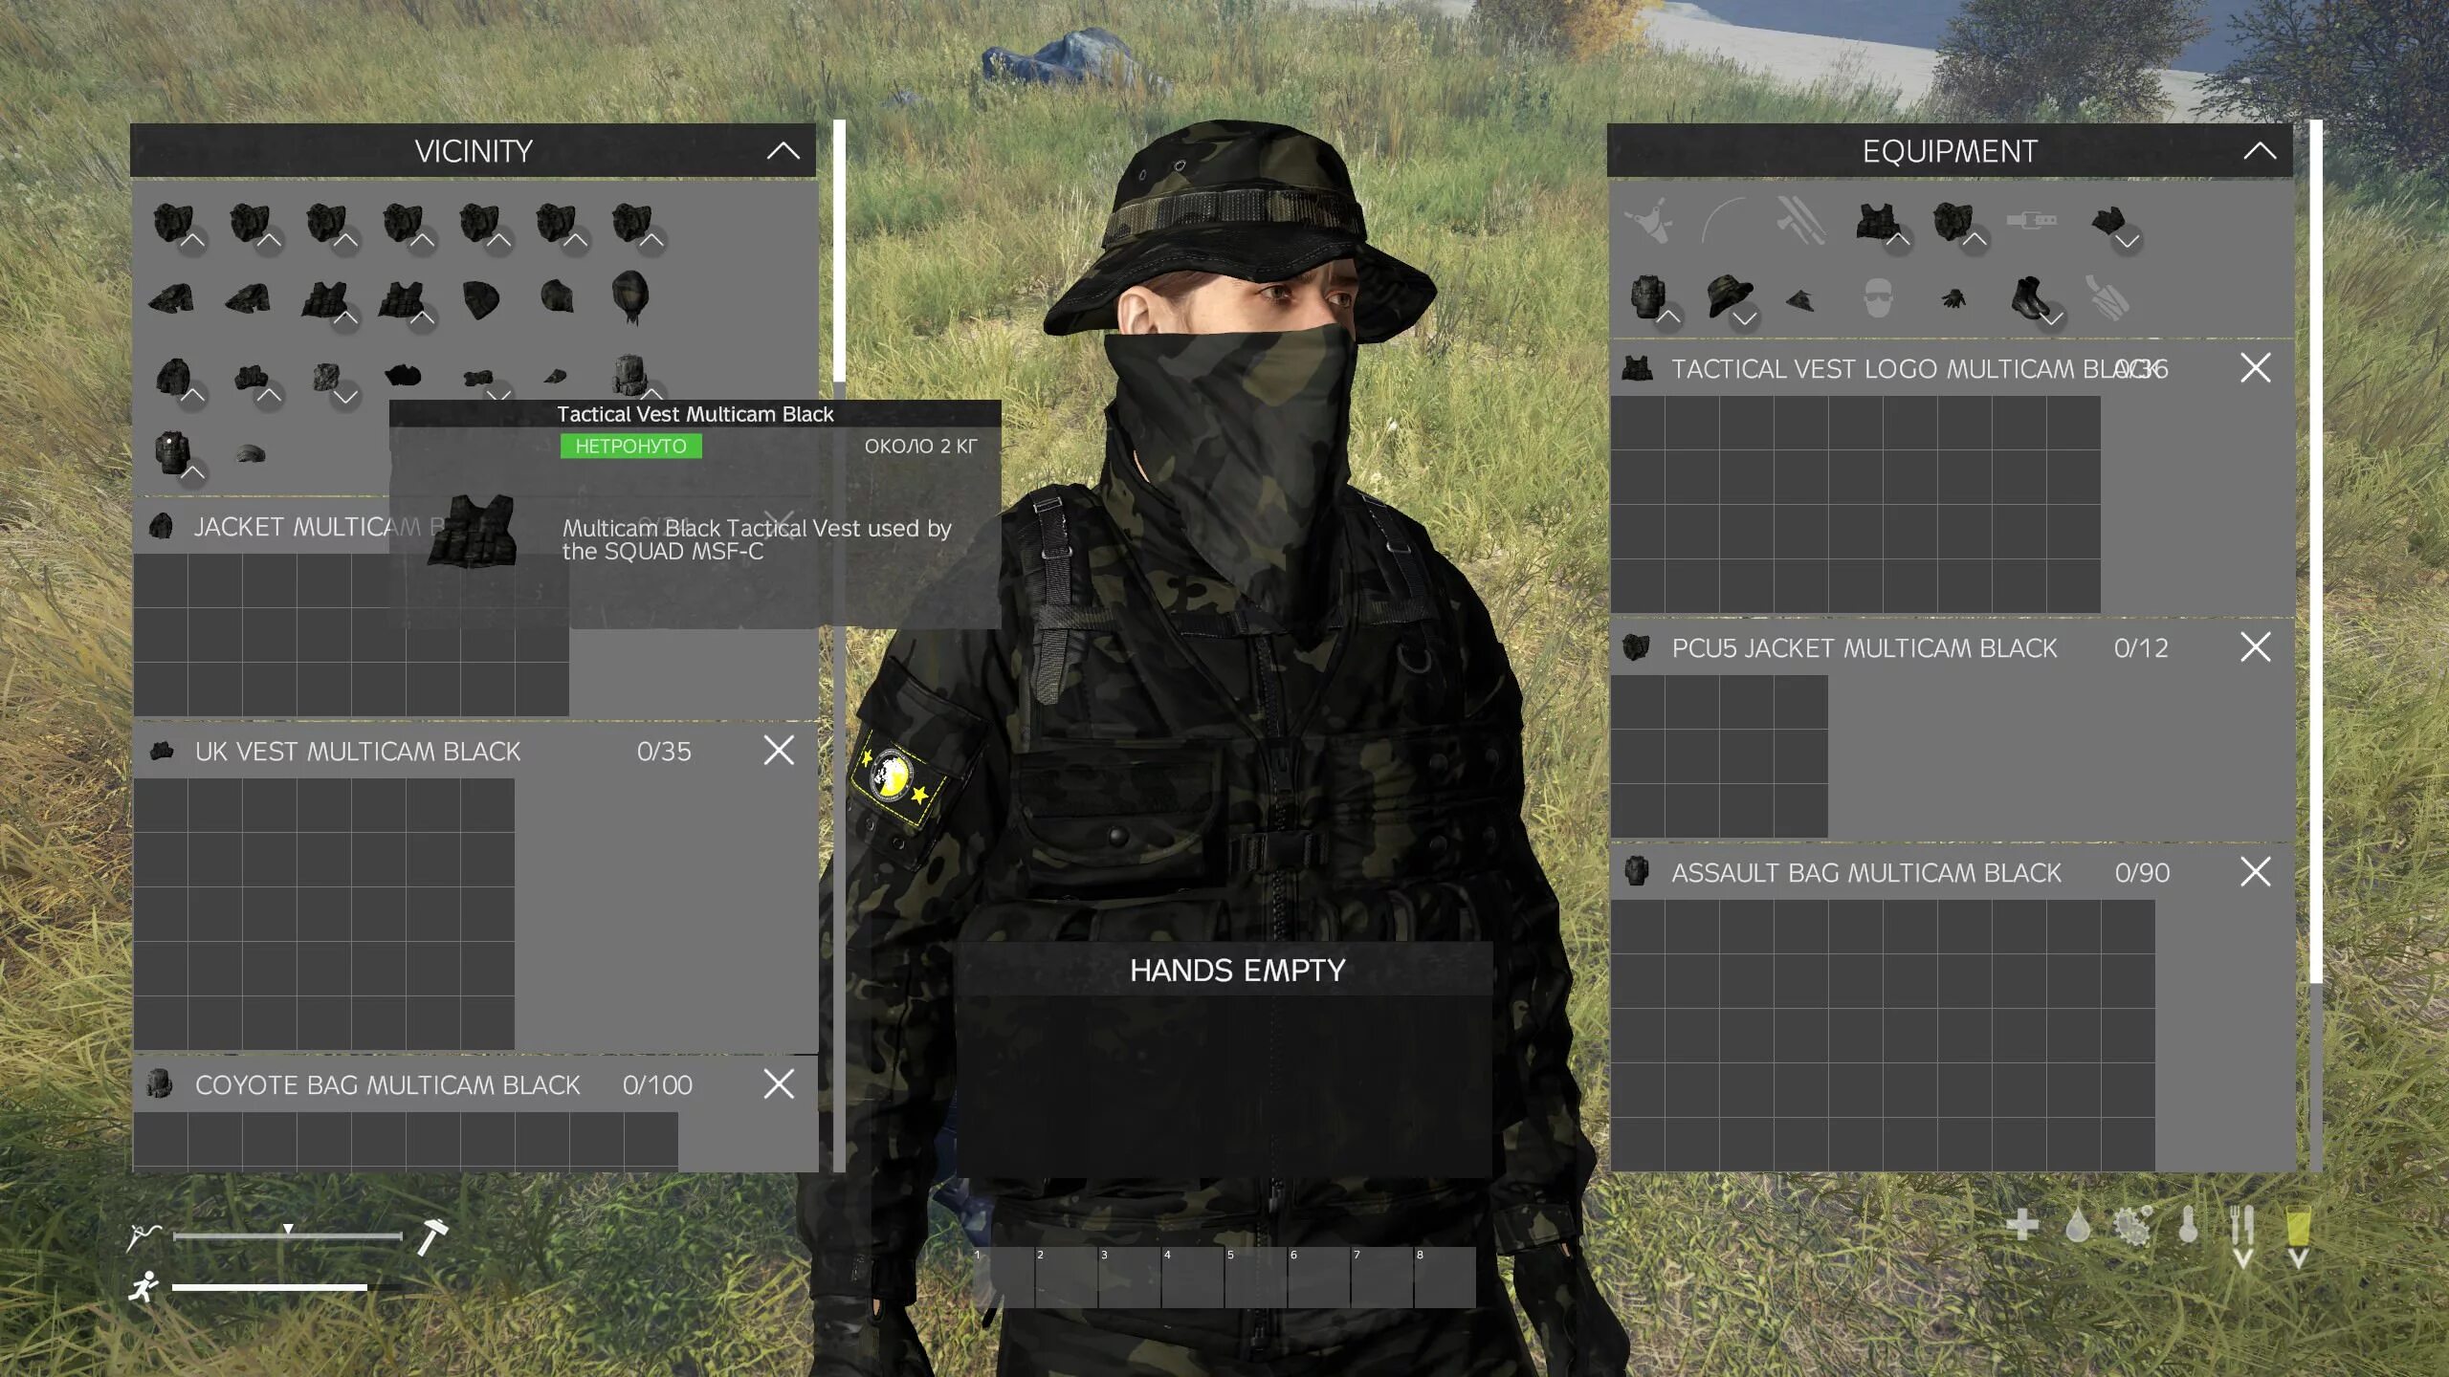The width and height of the screenshot is (2449, 1377).
Task: Click the empty eyewear slot icon
Action: (1878, 298)
